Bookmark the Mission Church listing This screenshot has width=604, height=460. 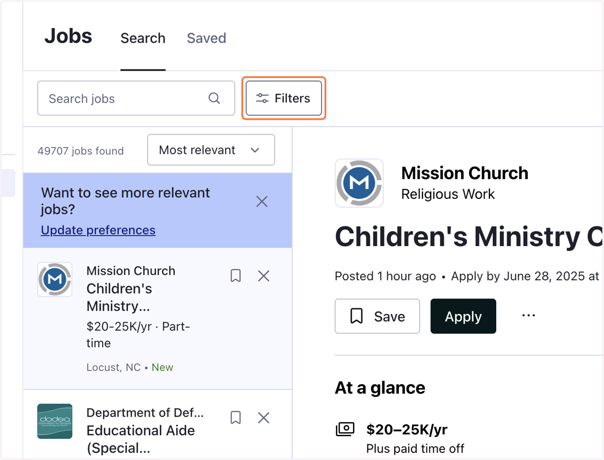tap(236, 276)
